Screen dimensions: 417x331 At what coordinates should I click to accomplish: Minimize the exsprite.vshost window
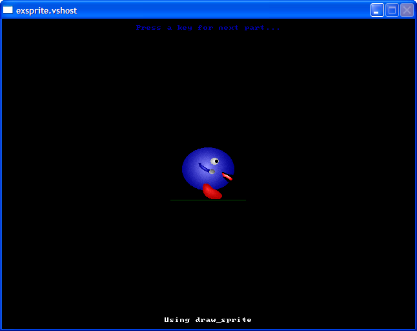[x=377, y=10]
